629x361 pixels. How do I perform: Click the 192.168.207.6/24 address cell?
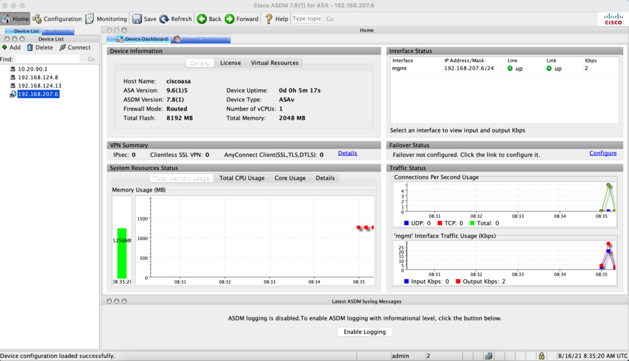coord(469,68)
